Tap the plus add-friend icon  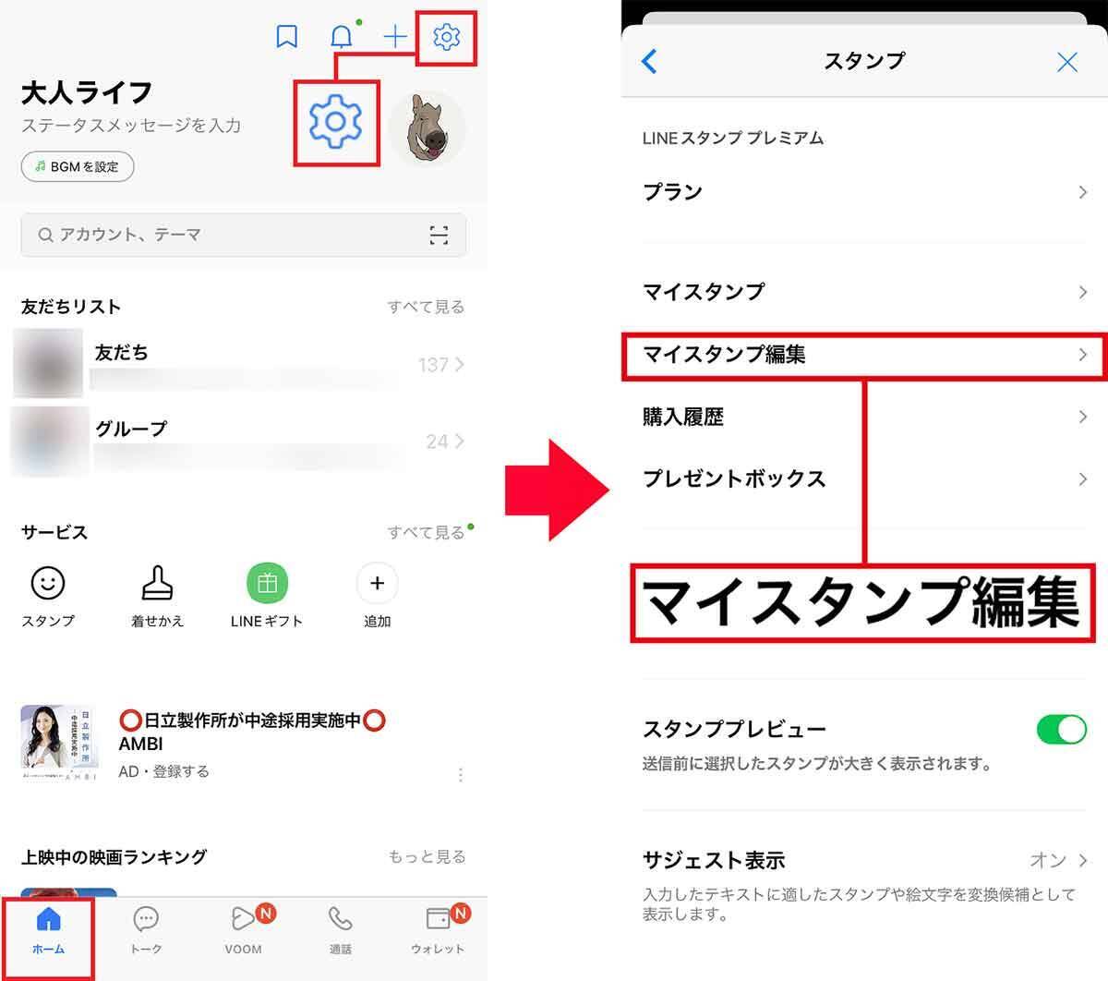tap(395, 37)
